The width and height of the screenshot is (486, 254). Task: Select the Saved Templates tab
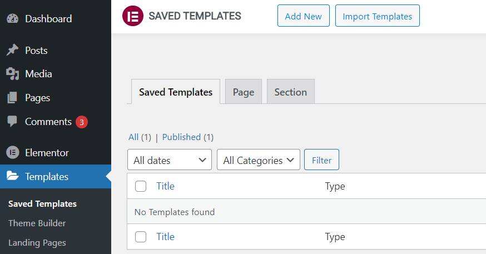pos(176,92)
